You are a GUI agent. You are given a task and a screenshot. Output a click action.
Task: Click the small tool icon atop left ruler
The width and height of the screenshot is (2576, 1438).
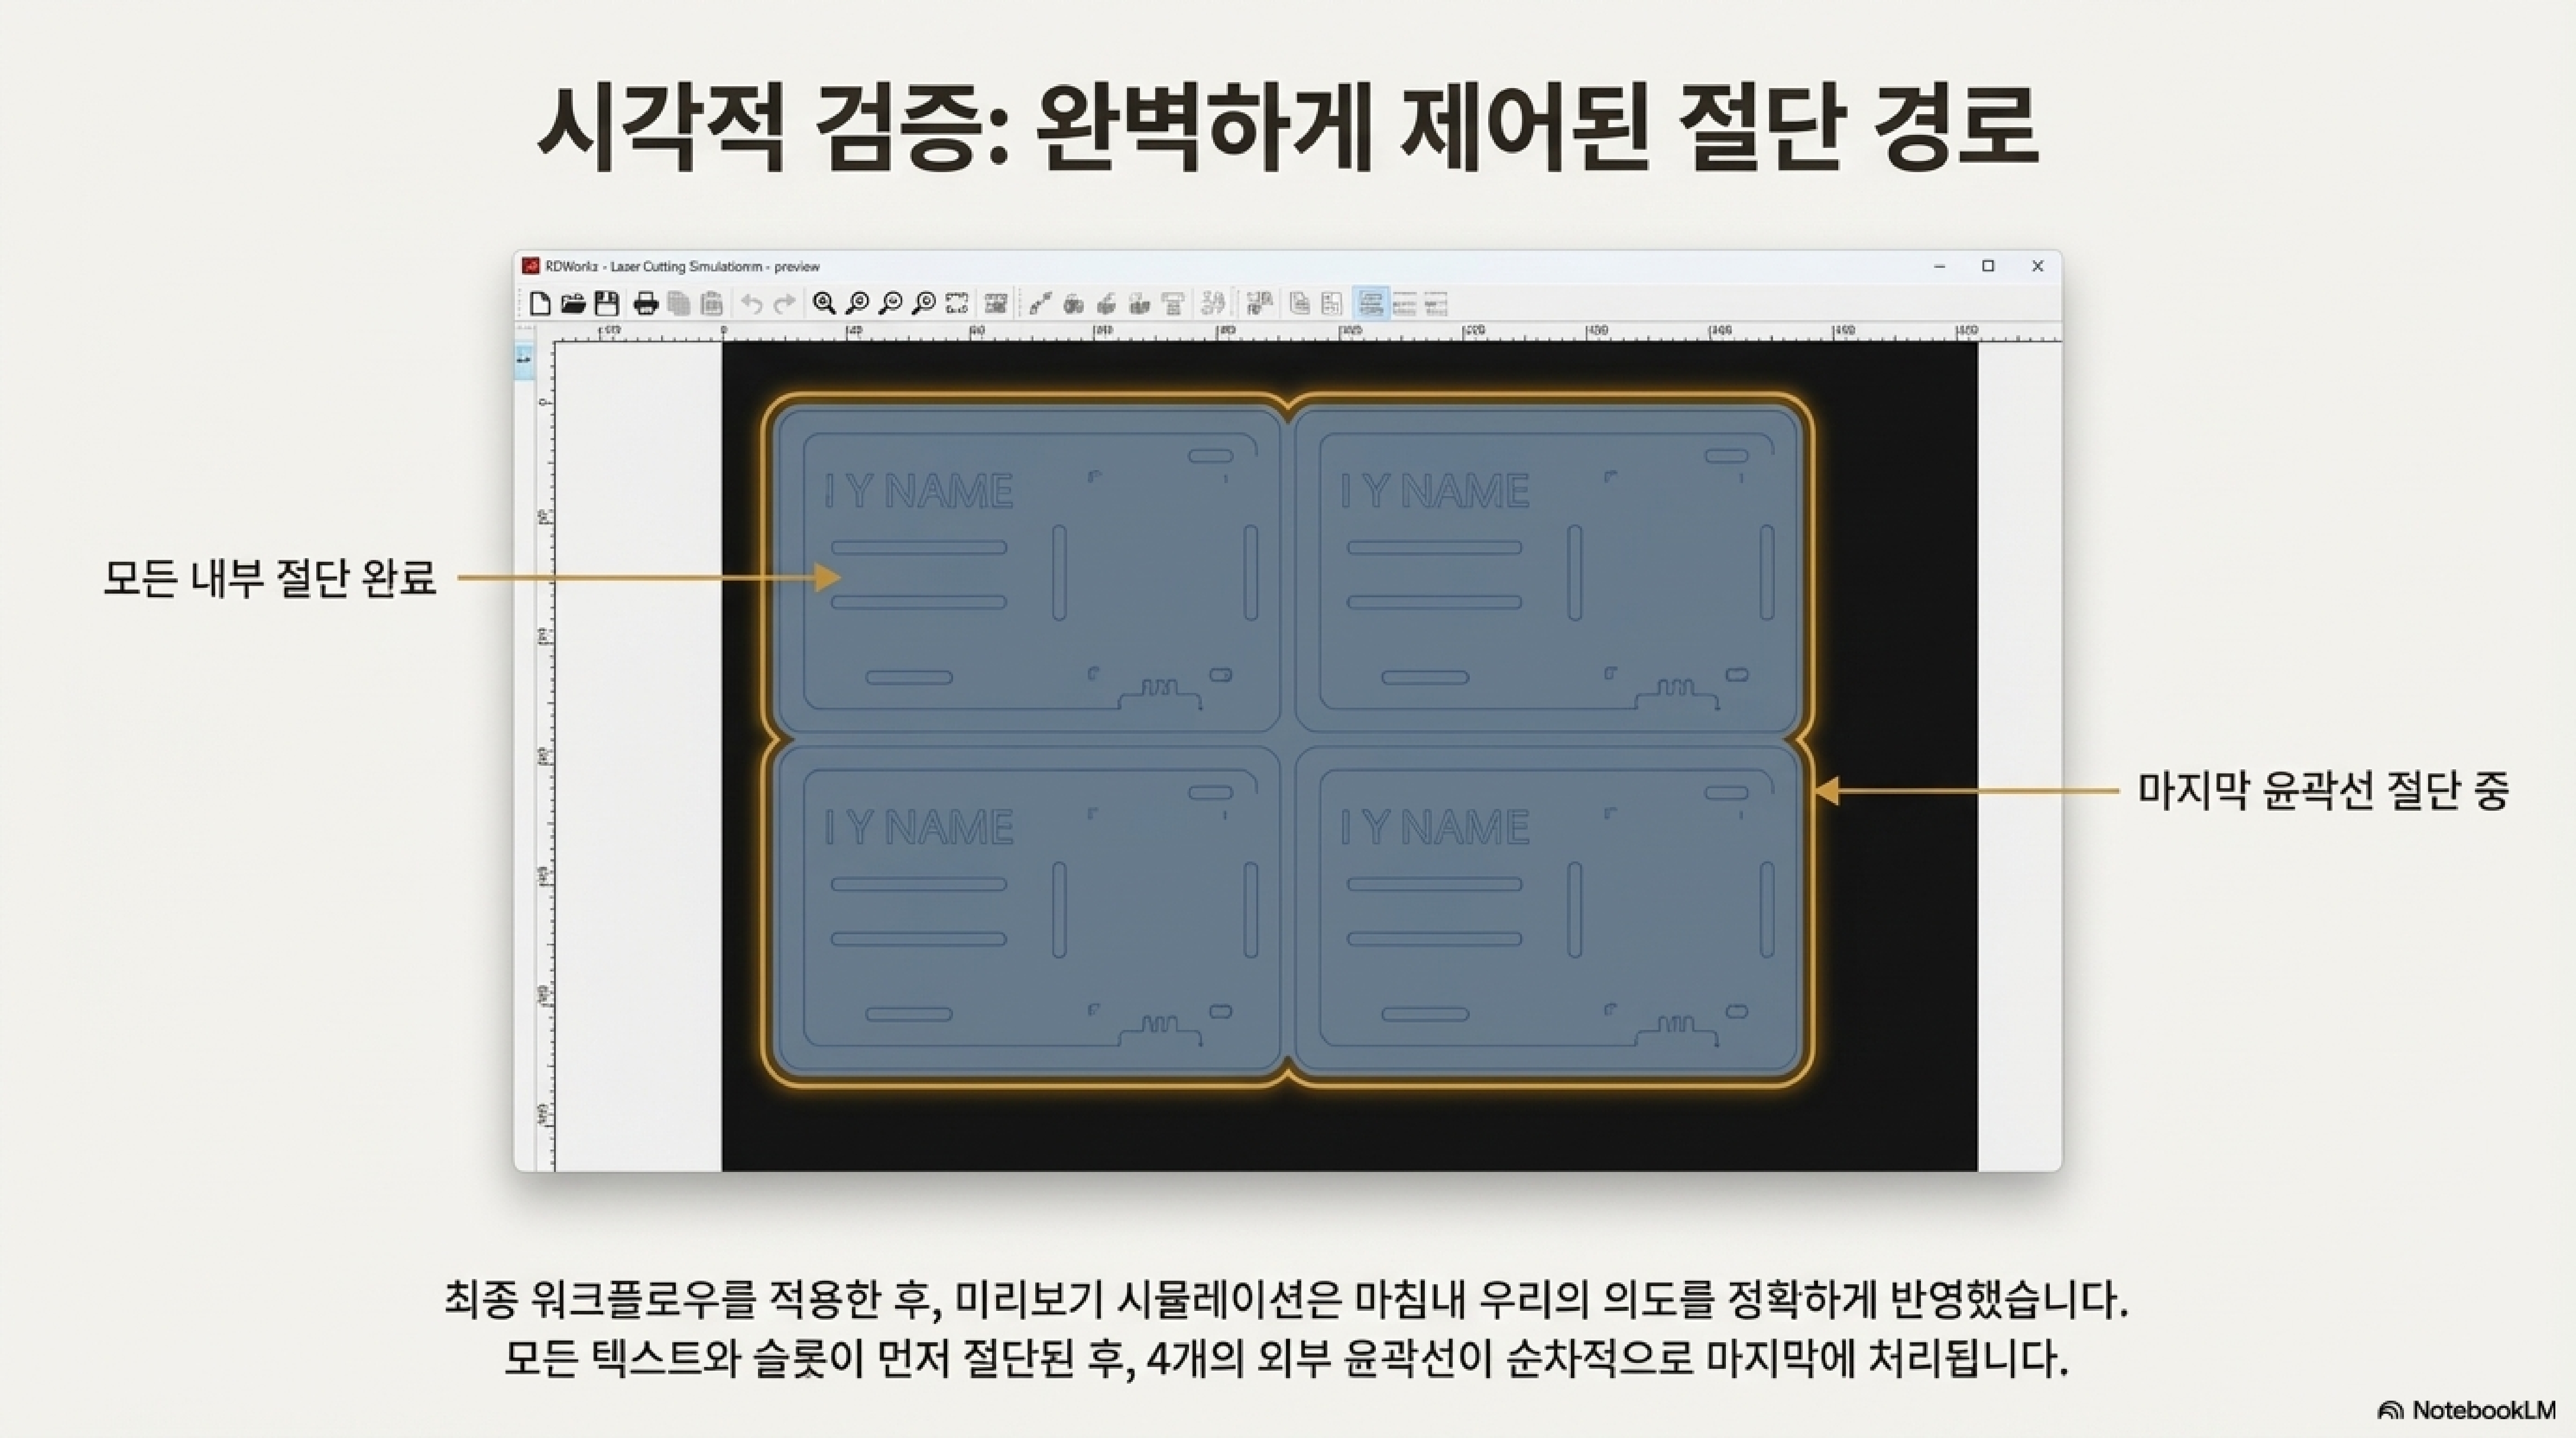click(x=523, y=358)
